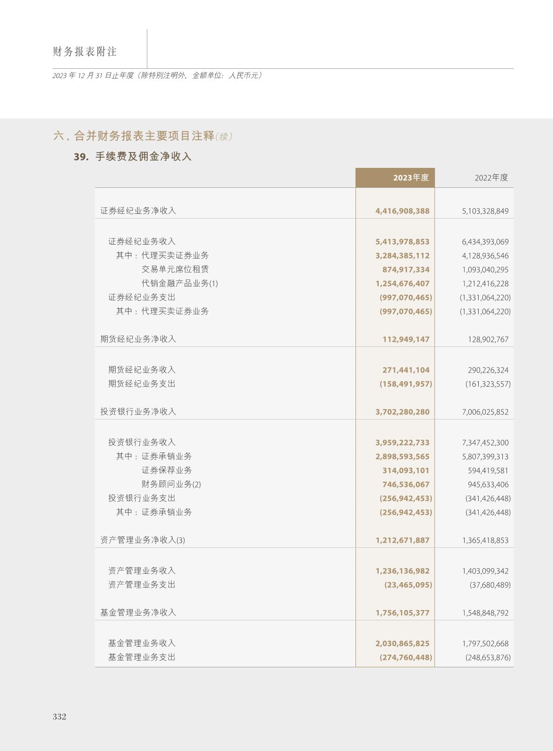
Task: Click the 2022年度 column header
Action: [x=491, y=178]
